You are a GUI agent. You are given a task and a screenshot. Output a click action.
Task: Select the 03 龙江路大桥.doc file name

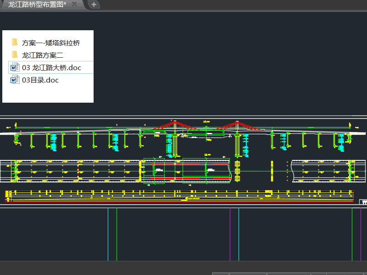tap(51, 68)
